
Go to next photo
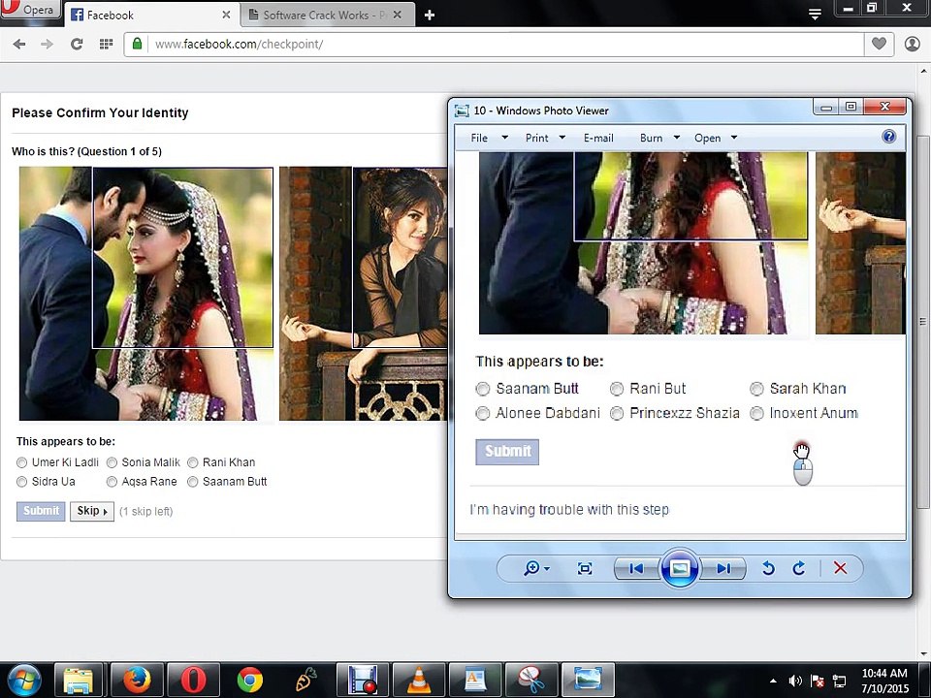coord(723,569)
